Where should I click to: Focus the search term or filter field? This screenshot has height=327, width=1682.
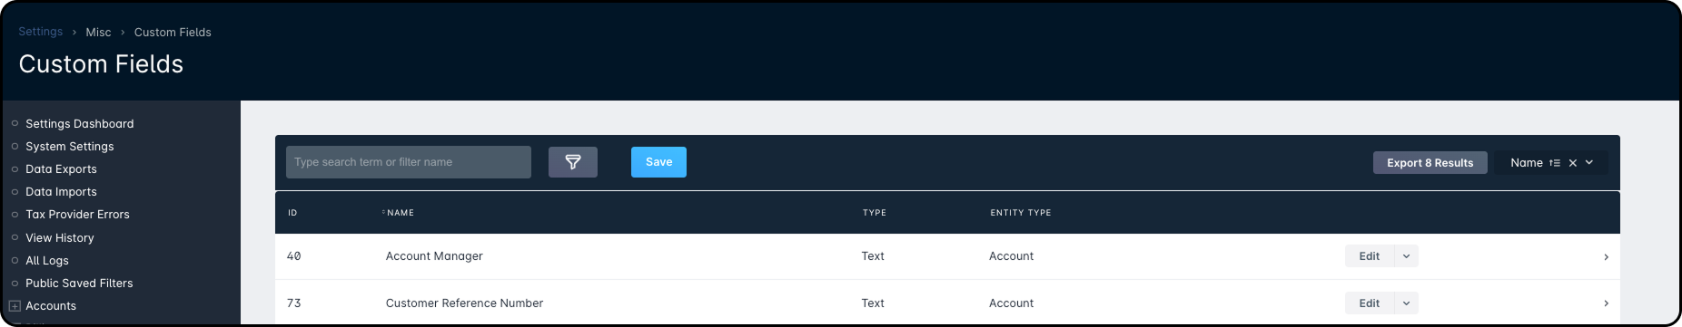pos(409,162)
